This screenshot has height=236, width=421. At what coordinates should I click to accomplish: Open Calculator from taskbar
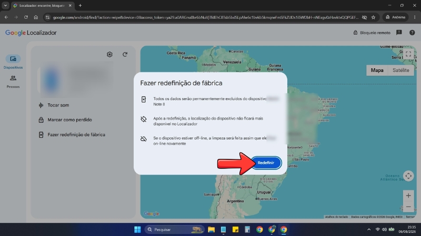(247, 230)
